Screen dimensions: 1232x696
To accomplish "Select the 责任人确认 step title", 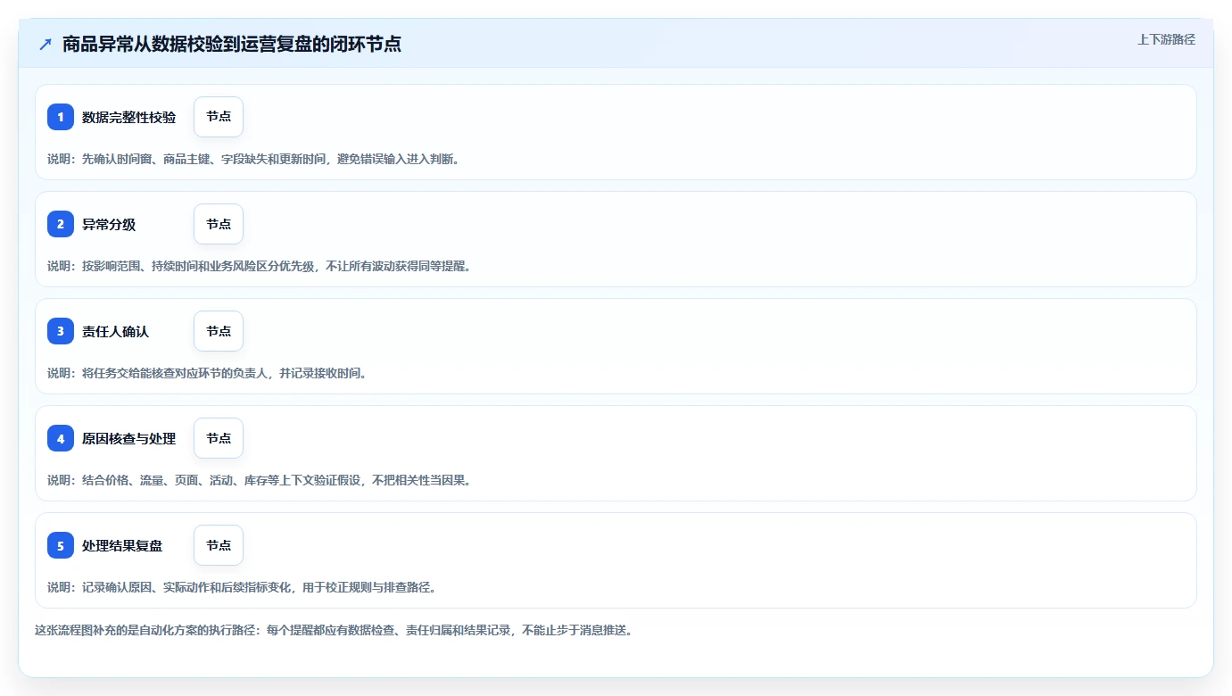I will [x=116, y=331].
